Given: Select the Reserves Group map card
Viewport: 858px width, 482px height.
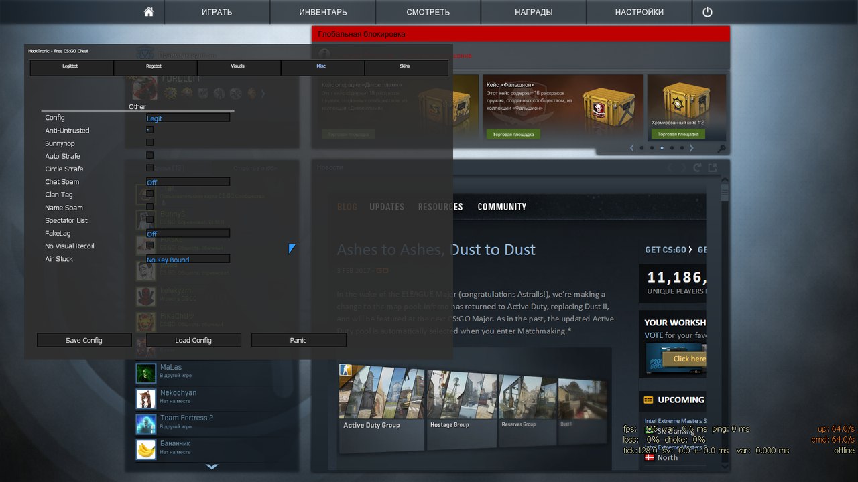Looking at the screenshot, I should pos(527,410).
